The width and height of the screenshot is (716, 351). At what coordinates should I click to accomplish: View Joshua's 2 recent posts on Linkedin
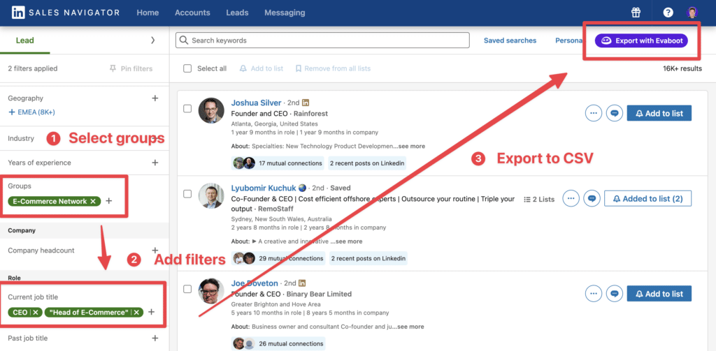(x=367, y=163)
